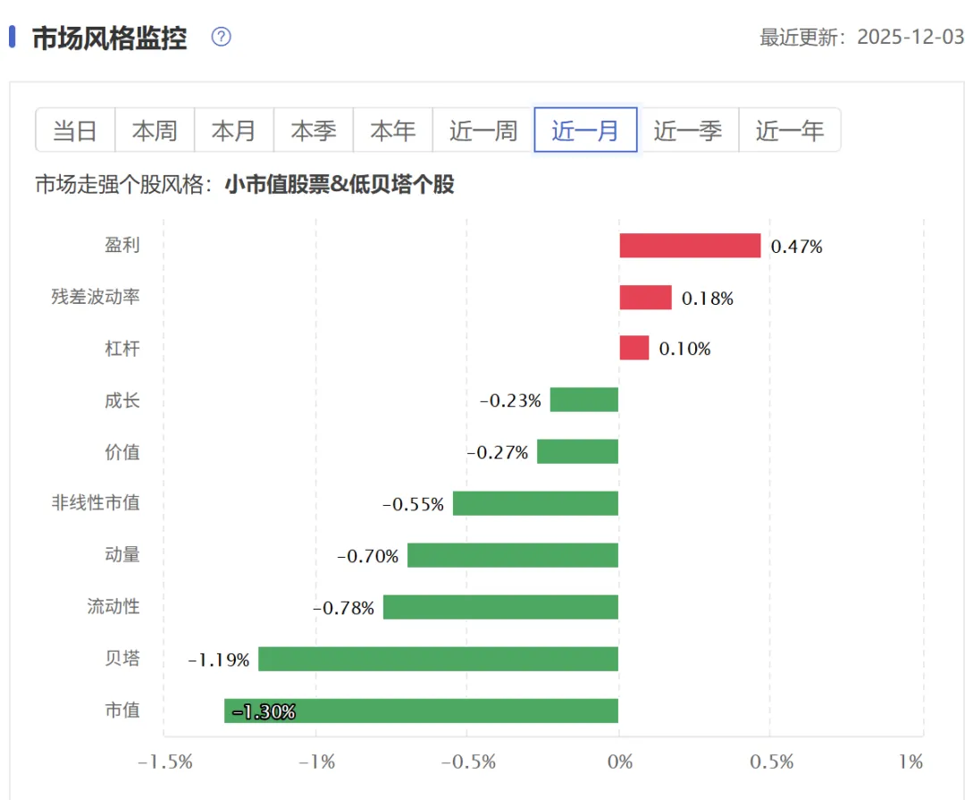Click the green 成长 bar
Viewport: 965px width, 800px height.
[584, 400]
